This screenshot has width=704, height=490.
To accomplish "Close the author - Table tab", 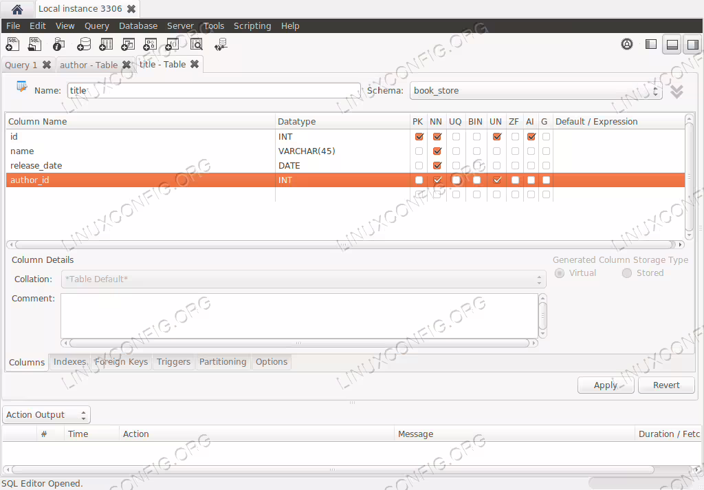I will click(x=126, y=65).
